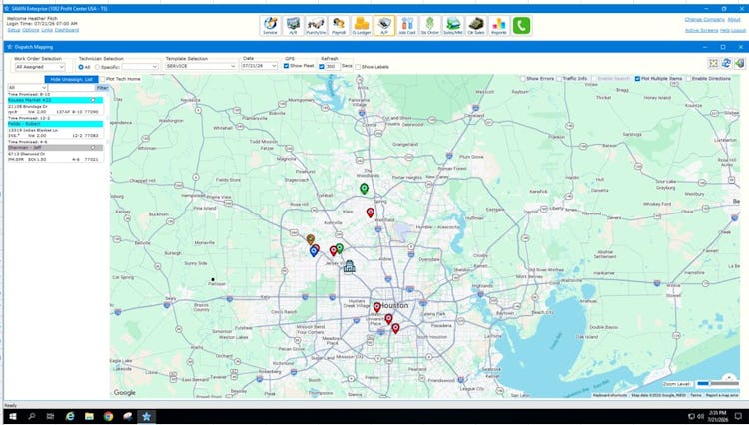Click the Filter button

point(102,88)
